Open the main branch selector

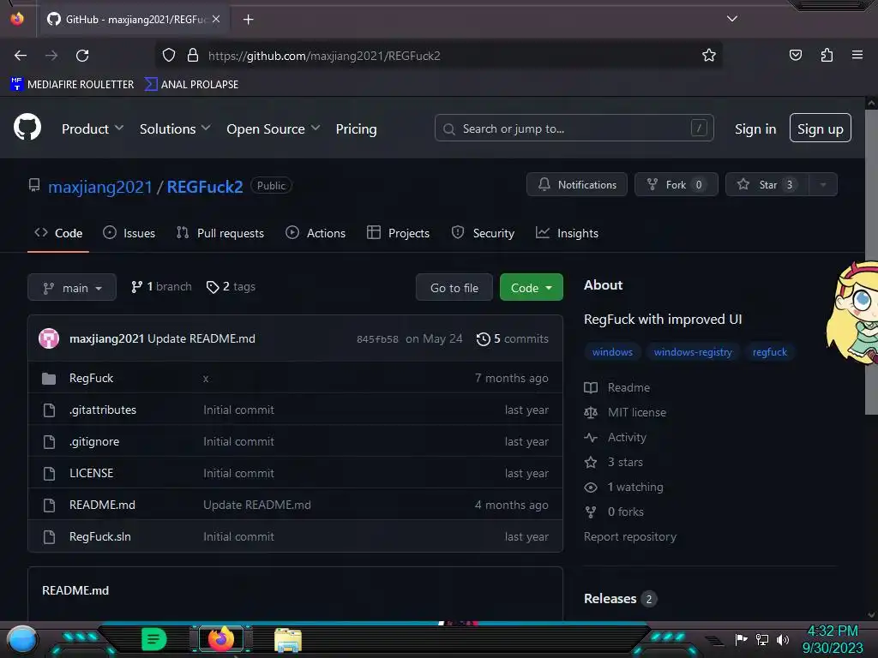pyautogui.click(x=72, y=288)
